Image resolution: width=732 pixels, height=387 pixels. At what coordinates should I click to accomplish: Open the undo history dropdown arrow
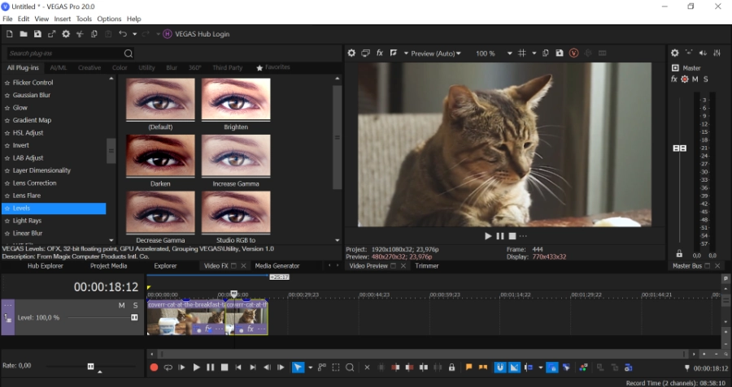point(134,34)
